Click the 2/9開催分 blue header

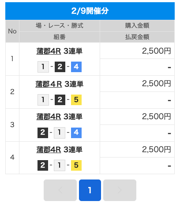(90, 11)
